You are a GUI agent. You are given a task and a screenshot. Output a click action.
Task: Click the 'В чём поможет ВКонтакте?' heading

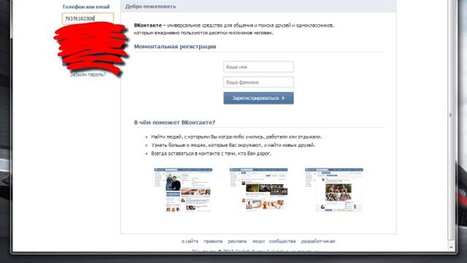pyautogui.click(x=174, y=123)
